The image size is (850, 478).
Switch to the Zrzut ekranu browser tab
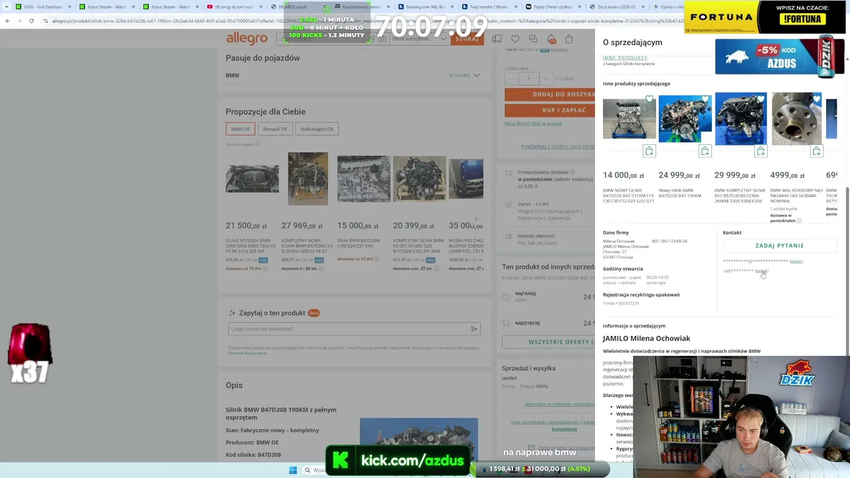tap(613, 7)
